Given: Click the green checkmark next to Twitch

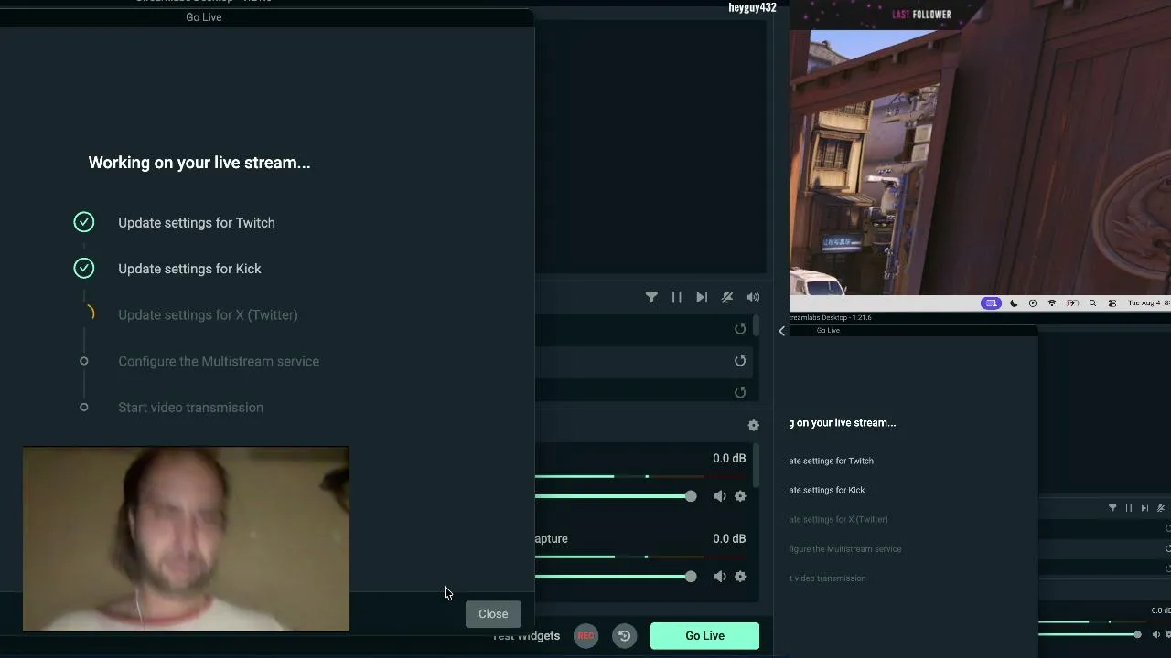Looking at the screenshot, I should [84, 222].
